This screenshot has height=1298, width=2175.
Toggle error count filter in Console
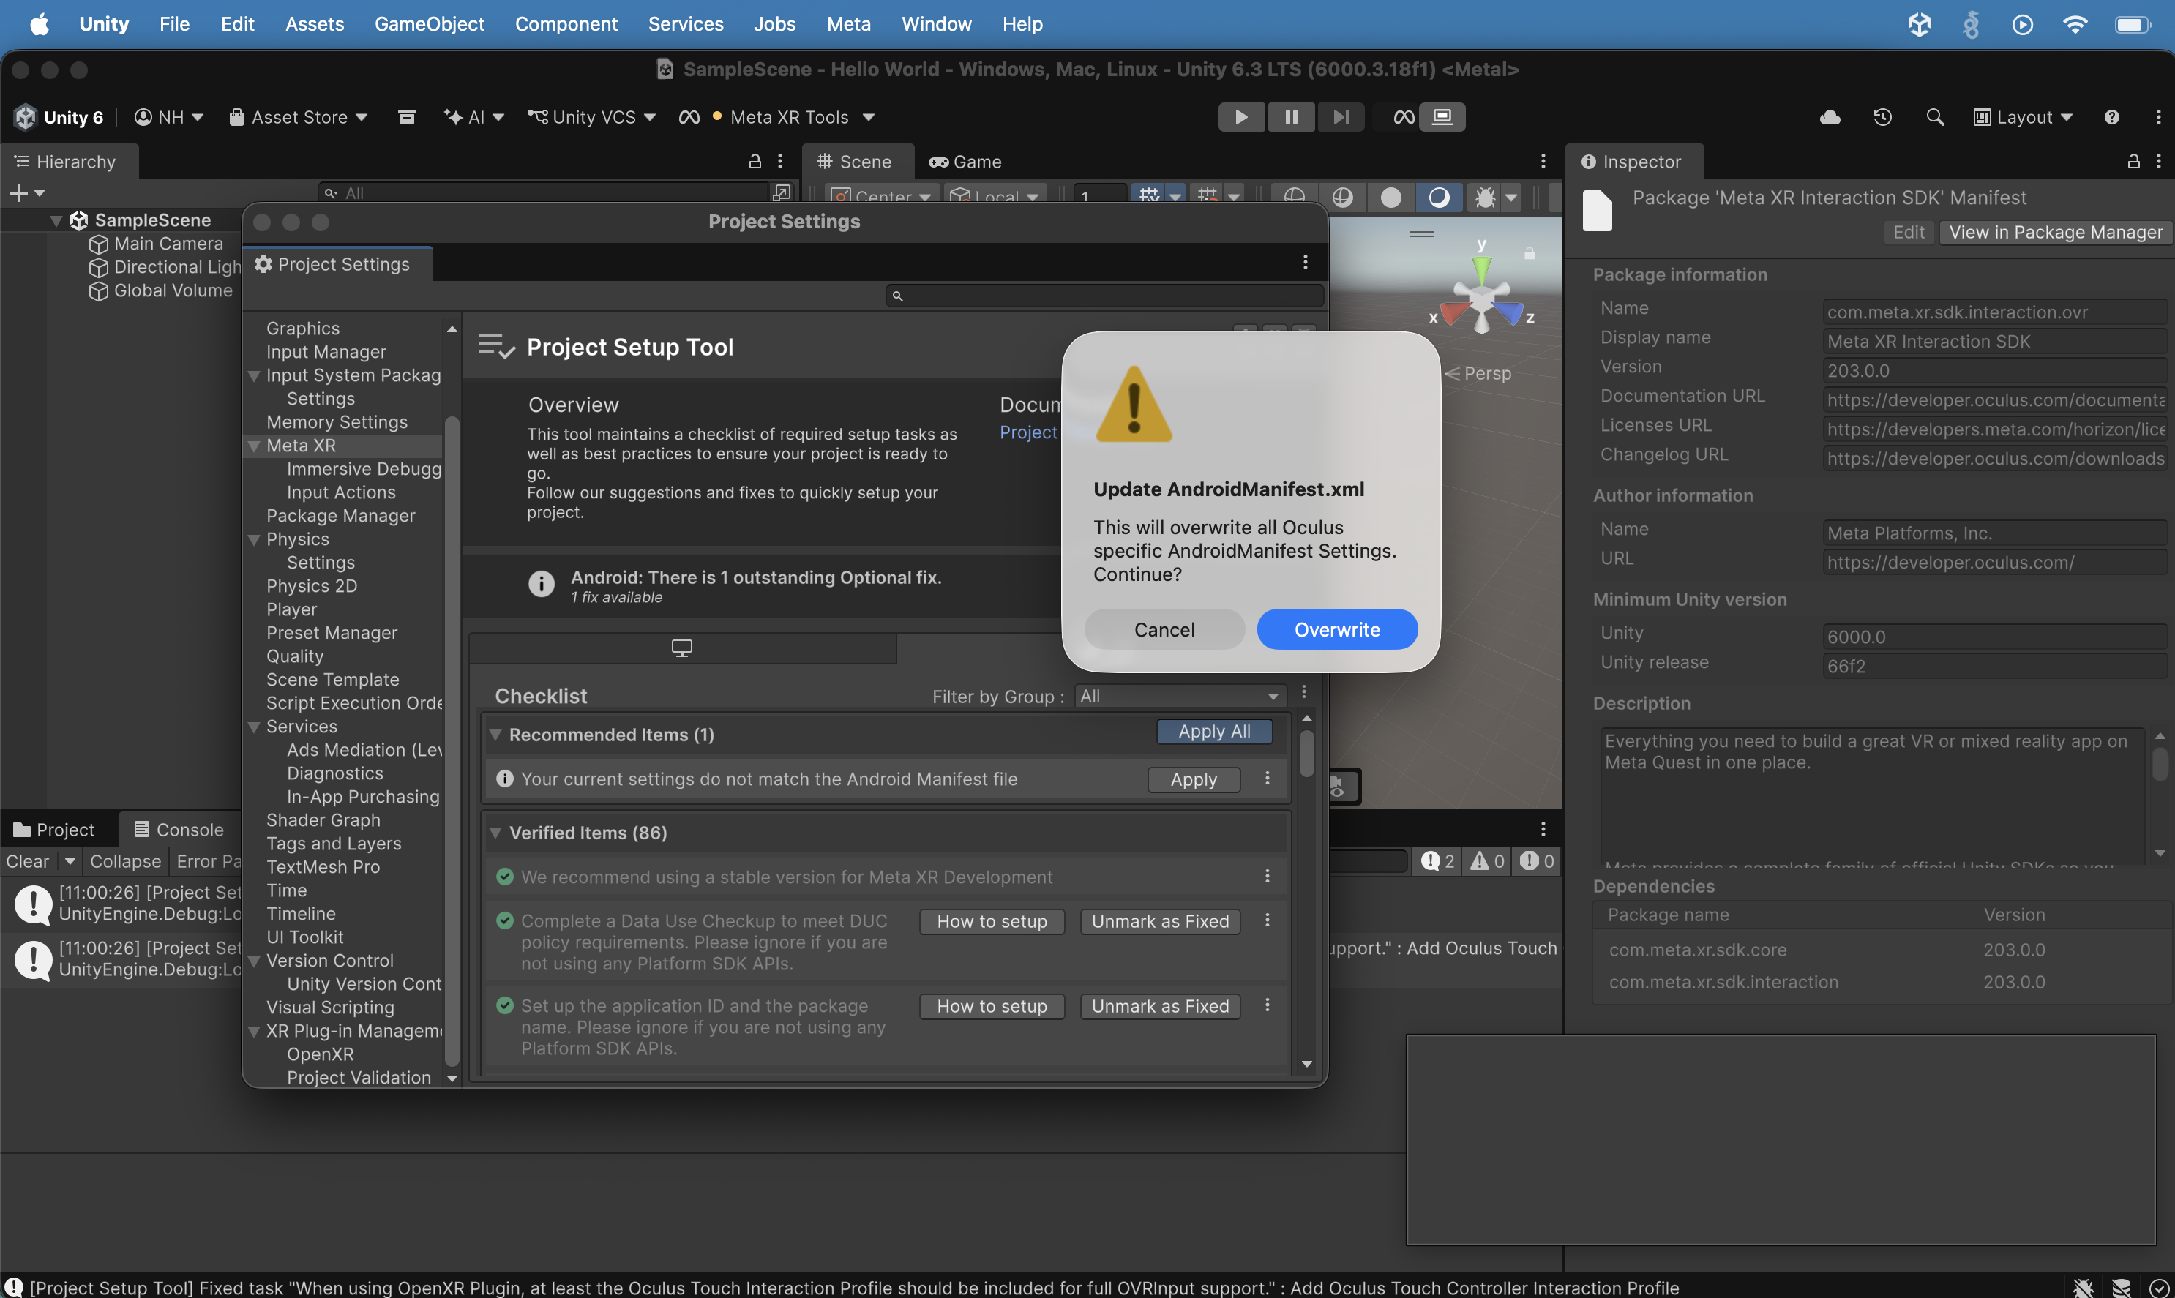(x=1536, y=861)
